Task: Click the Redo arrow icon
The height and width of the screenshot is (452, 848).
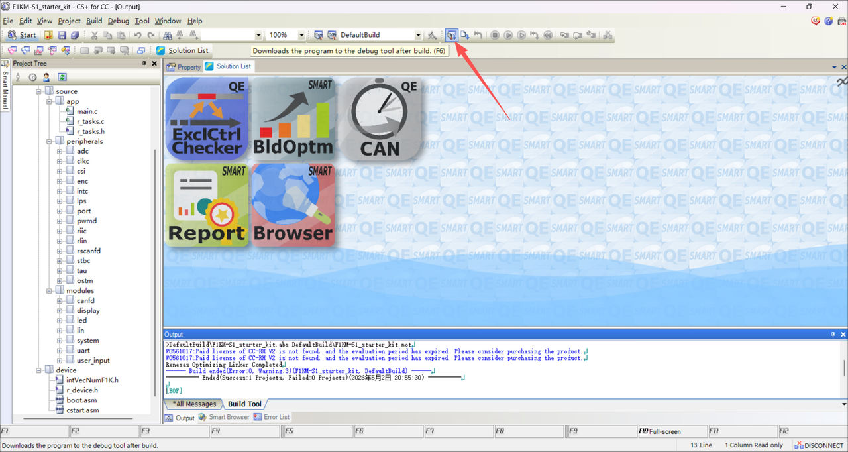Action: point(151,35)
